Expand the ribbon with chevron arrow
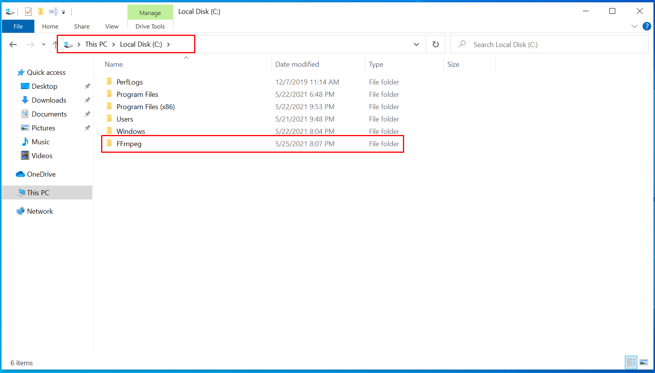The image size is (655, 373). pos(634,26)
